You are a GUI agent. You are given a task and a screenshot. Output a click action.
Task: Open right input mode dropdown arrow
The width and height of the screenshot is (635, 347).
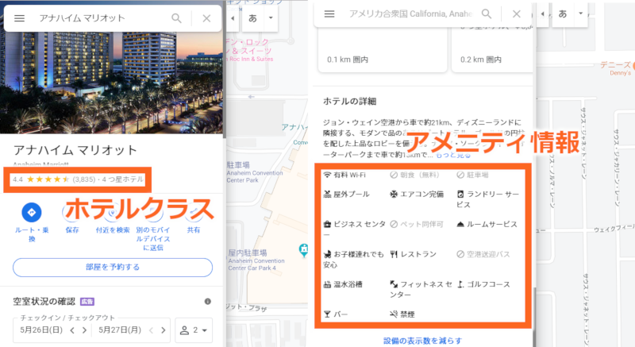tap(581, 13)
